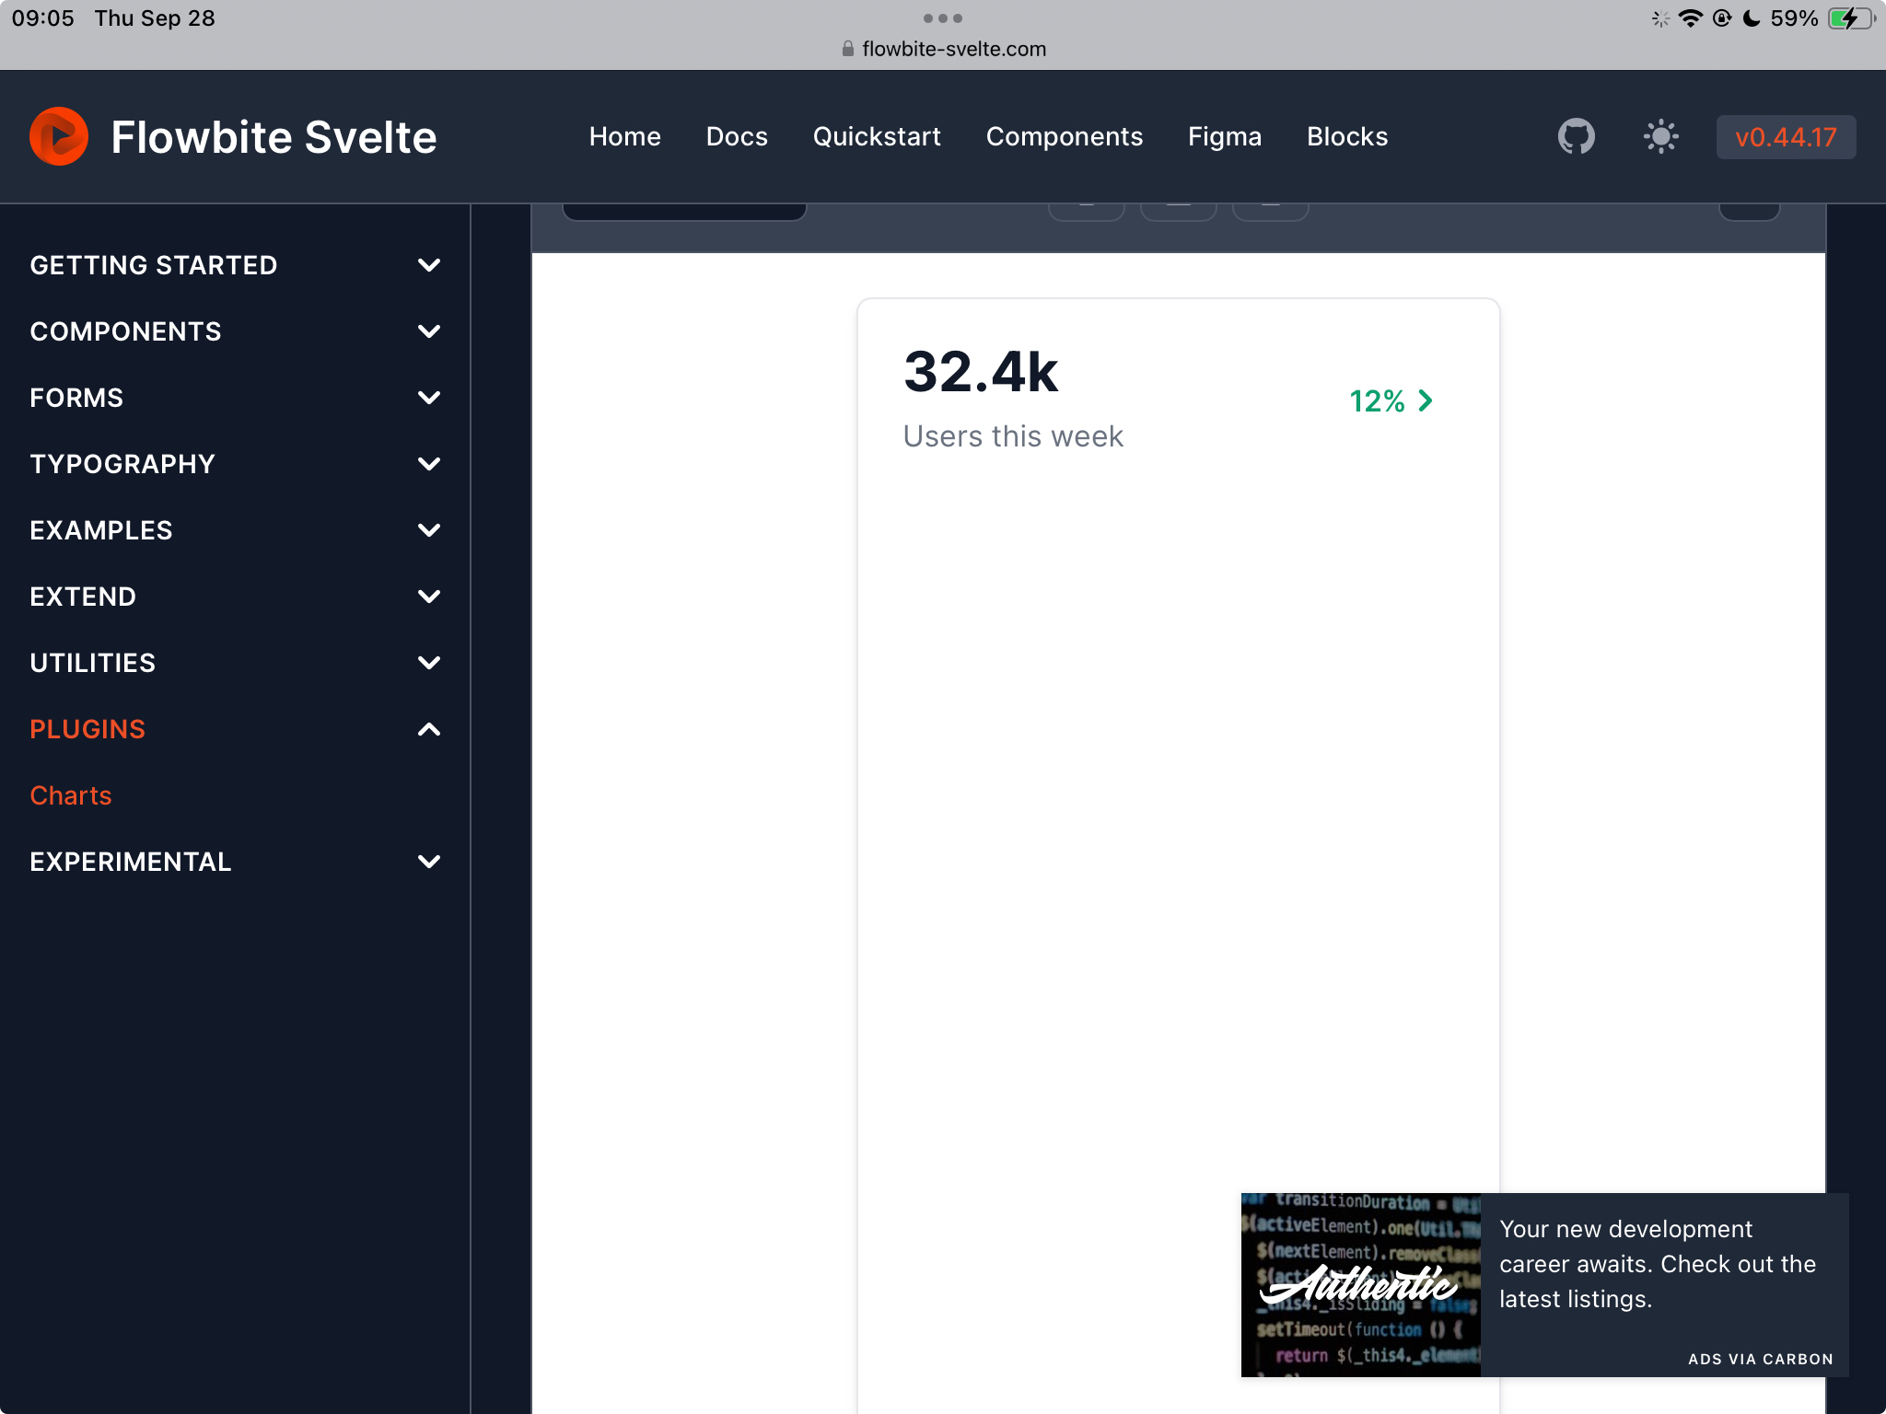Open the ellipsis menu above the address bar
This screenshot has width=1886, height=1414.
pyautogui.click(x=943, y=17)
